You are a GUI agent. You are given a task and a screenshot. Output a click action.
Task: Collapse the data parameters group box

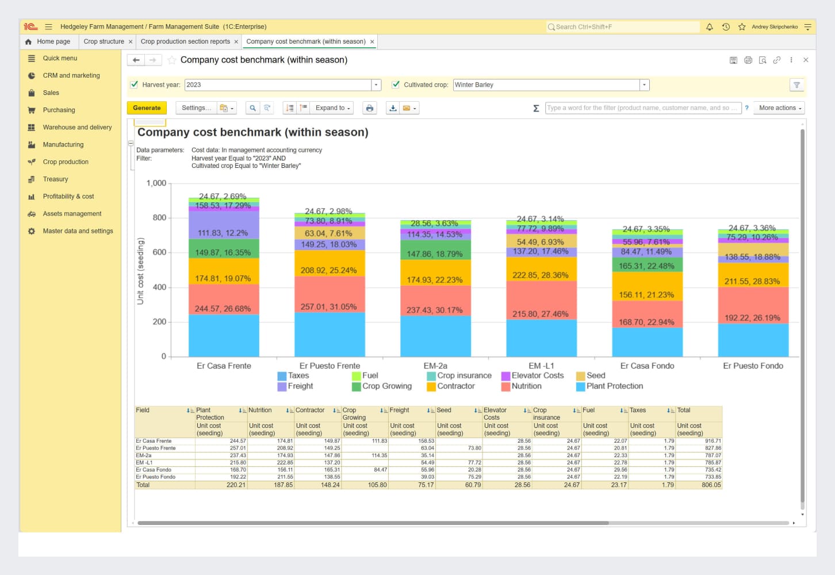coord(131,143)
